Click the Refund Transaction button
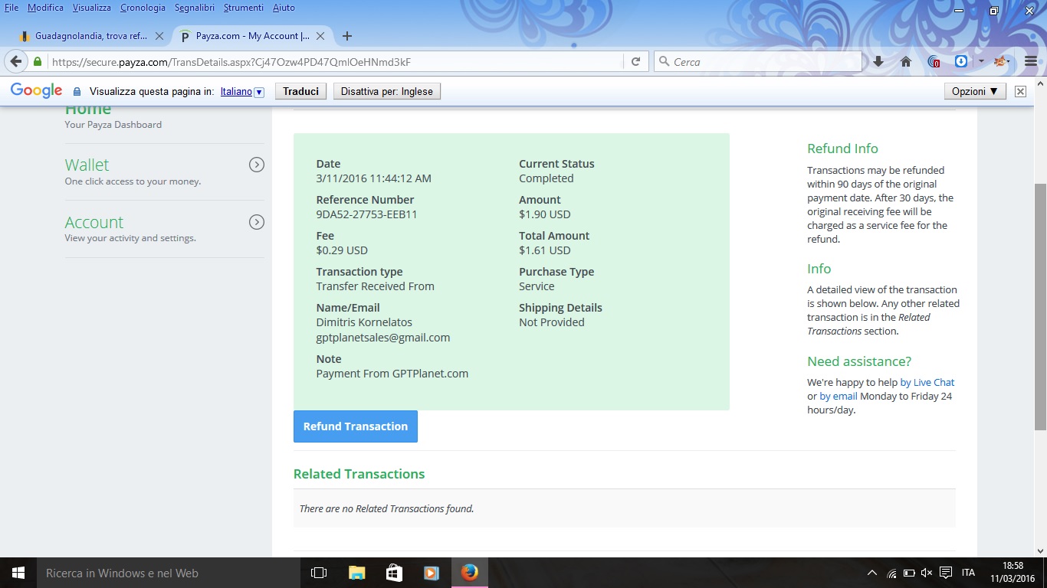 click(x=356, y=426)
